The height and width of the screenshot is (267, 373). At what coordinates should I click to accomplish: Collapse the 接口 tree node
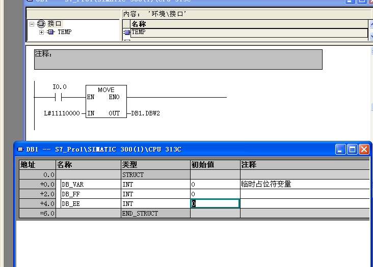32,24
